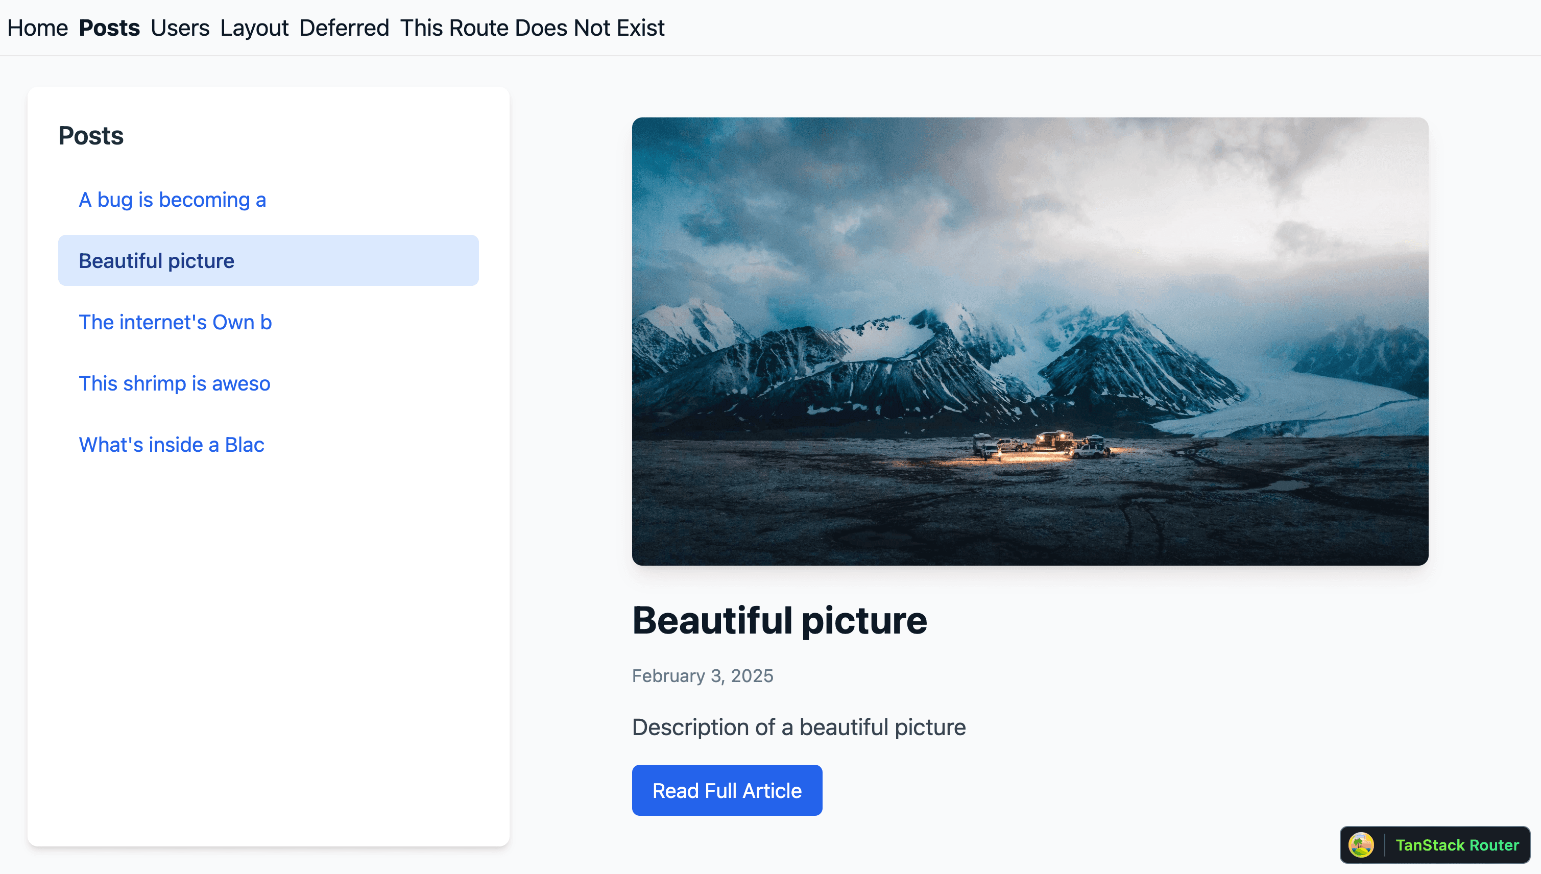Navigate to the Users page
Screen dimensions: 1541x874
click(x=180, y=28)
